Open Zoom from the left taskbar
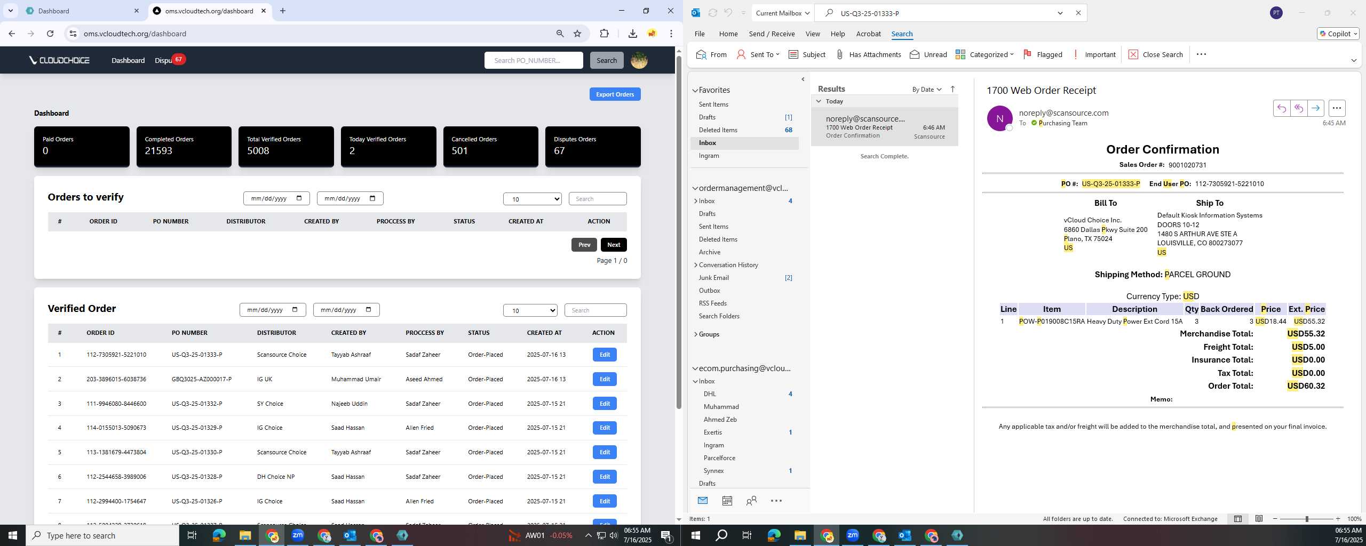This screenshot has height=546, width=1366. point(298,535)
